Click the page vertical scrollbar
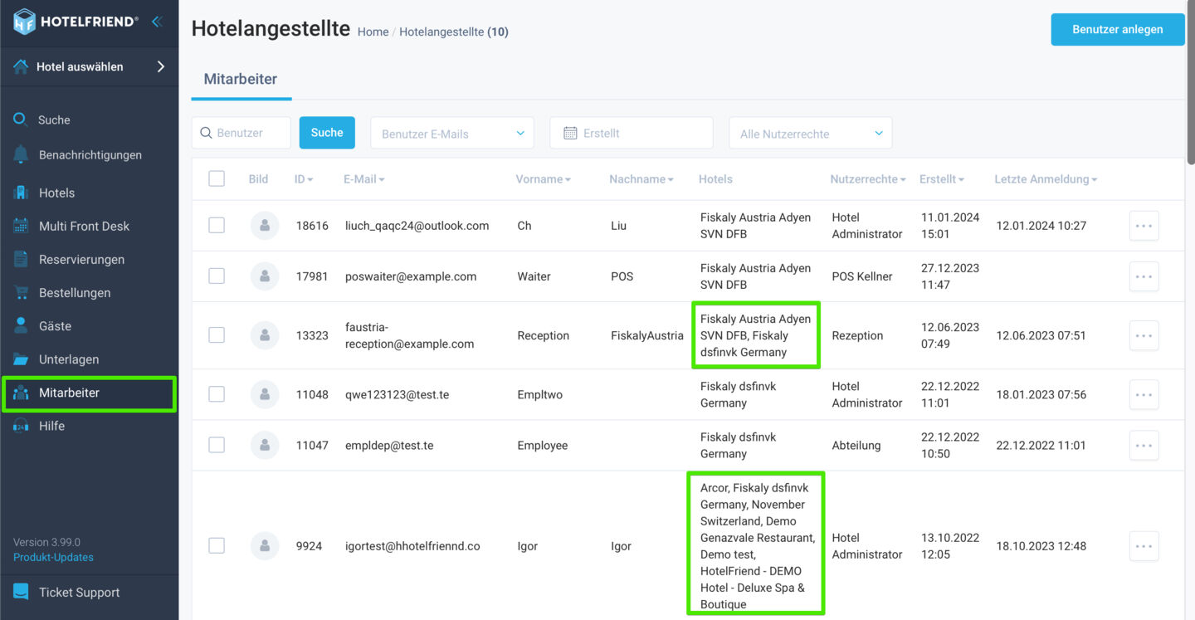The width and height of the screenshot is (1195, 620). [x=1192, y=83]
